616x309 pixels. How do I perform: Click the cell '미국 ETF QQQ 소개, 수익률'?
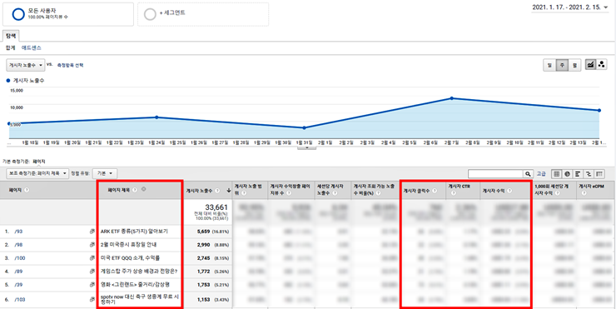coord(130,258)
